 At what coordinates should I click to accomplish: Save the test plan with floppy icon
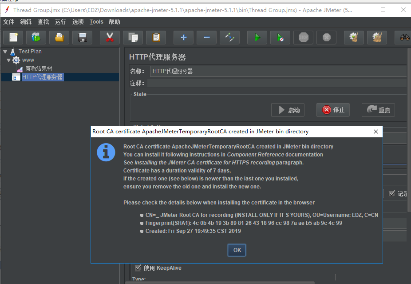click(82, 37)
